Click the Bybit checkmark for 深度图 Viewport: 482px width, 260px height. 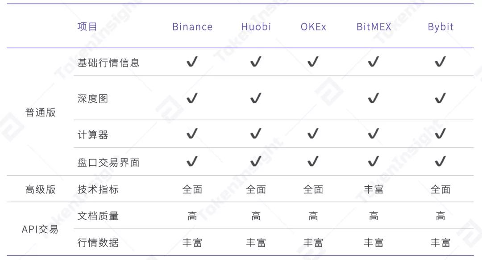440,98
